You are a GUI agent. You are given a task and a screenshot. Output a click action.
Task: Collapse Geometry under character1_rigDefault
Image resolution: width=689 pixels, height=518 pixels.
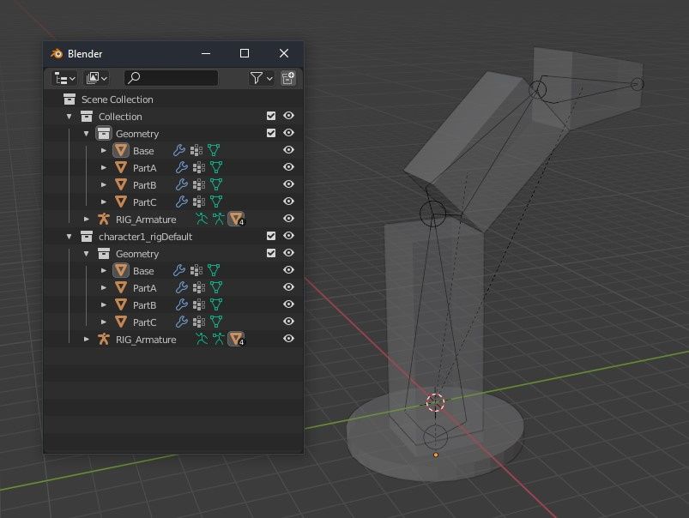coord(86,254)
